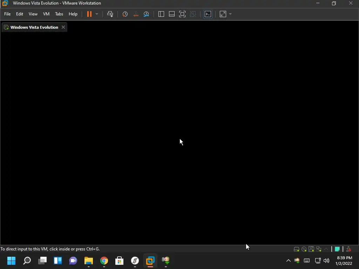Image resolution: width=359 pixels, height=269 pixels.
Task: Show hidden system tray icons
Action: tap(289, 261)
